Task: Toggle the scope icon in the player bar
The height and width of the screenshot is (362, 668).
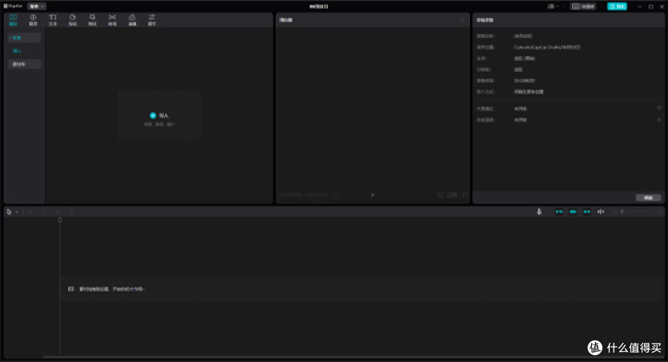Action: pyautogui.click(x=440, y=195)
